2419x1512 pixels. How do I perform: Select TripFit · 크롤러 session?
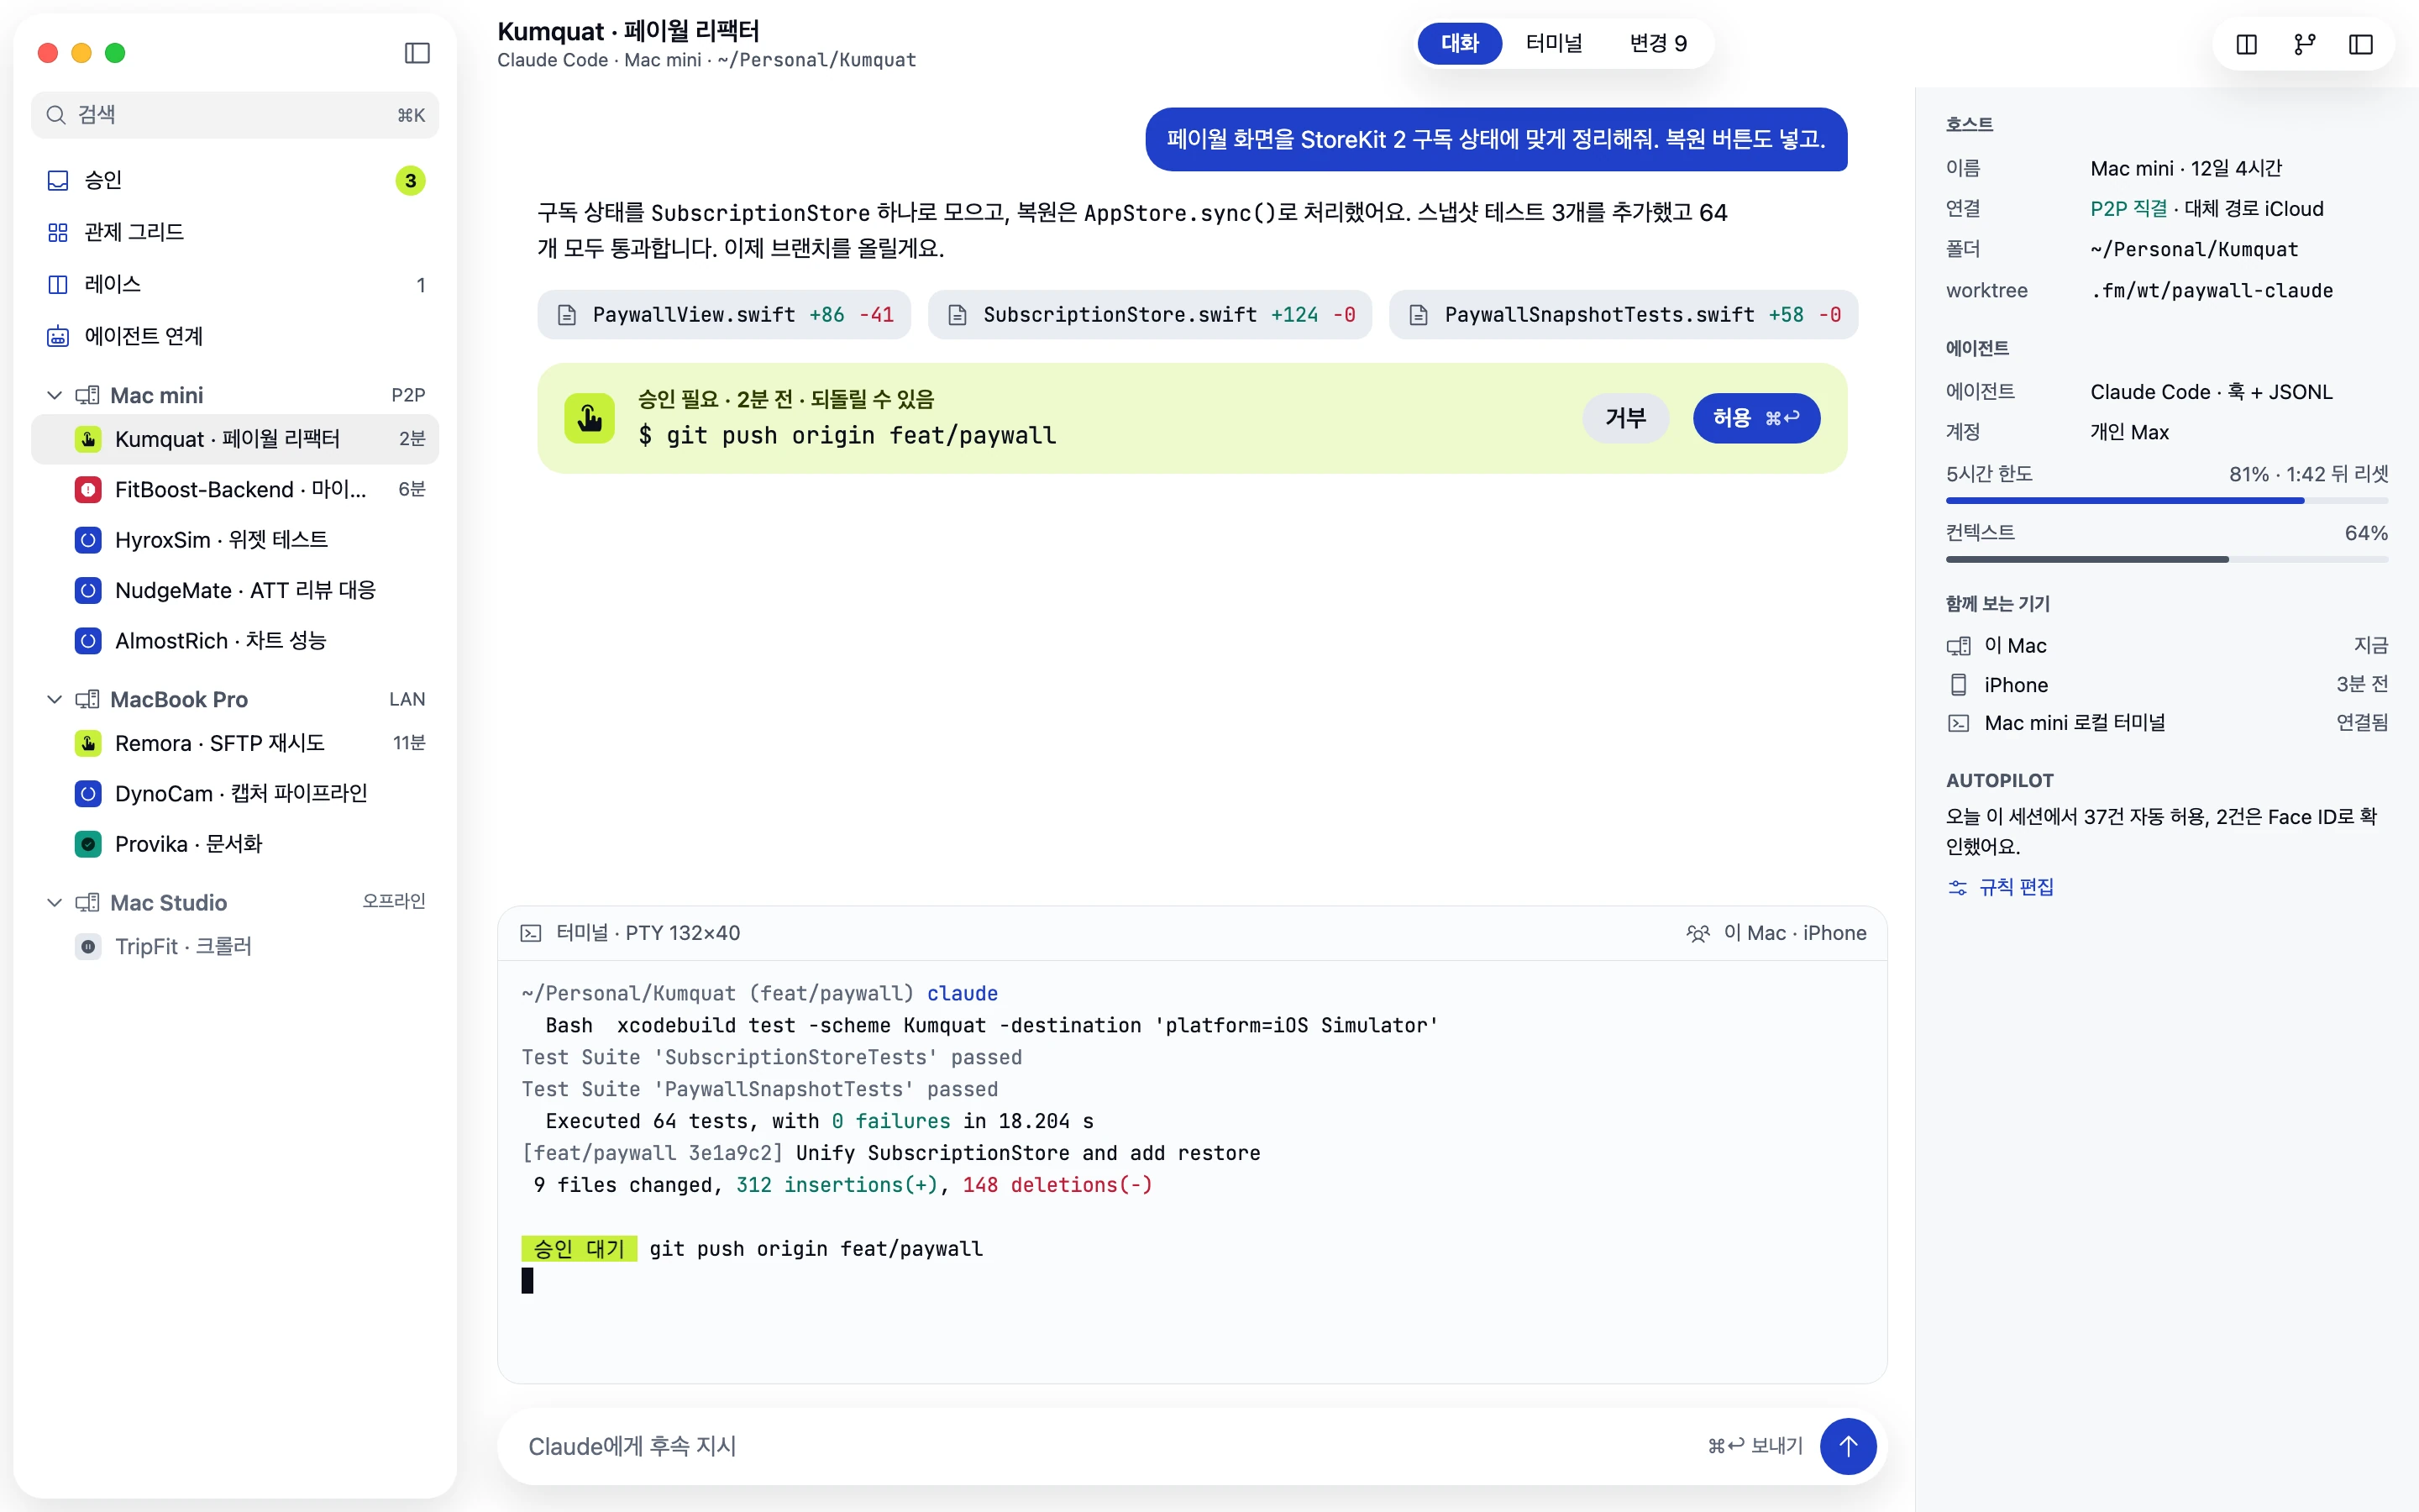[x=235, y=946]
